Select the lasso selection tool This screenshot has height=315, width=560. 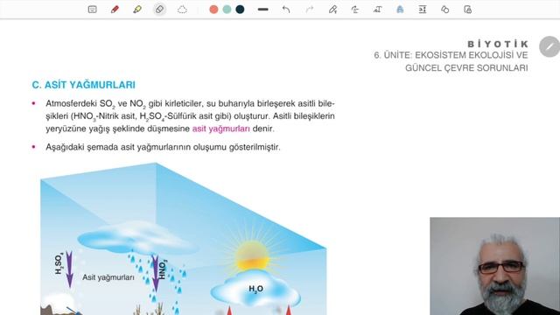[182, 10]
